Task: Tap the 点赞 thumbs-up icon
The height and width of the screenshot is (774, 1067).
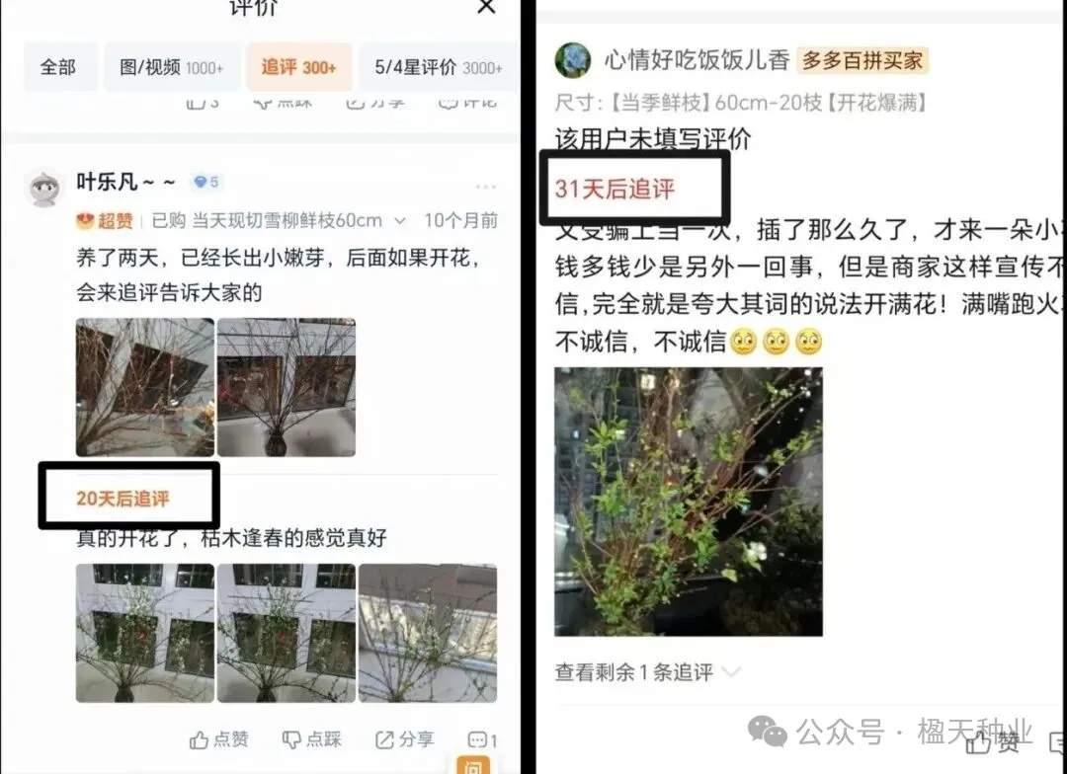Action: [199, 740]
